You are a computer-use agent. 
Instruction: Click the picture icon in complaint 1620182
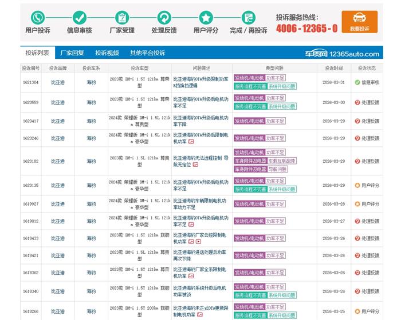(x=195, y=165)
